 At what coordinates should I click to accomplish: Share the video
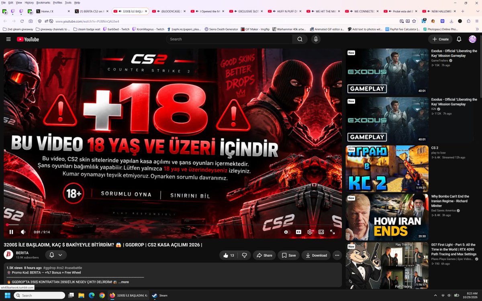tap(264, 255)
